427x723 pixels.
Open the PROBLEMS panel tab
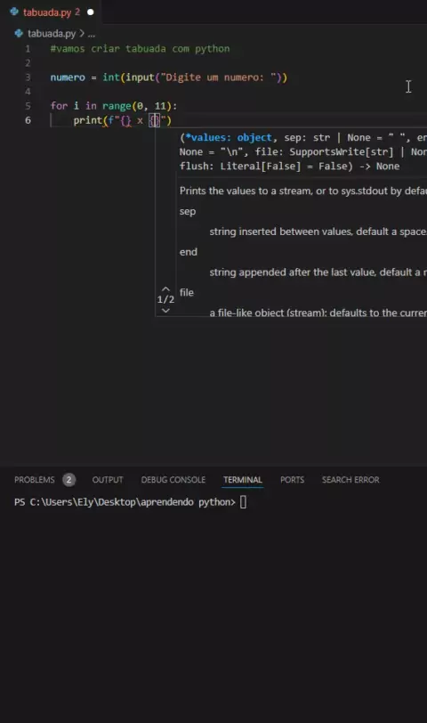(x=35, y=480)
